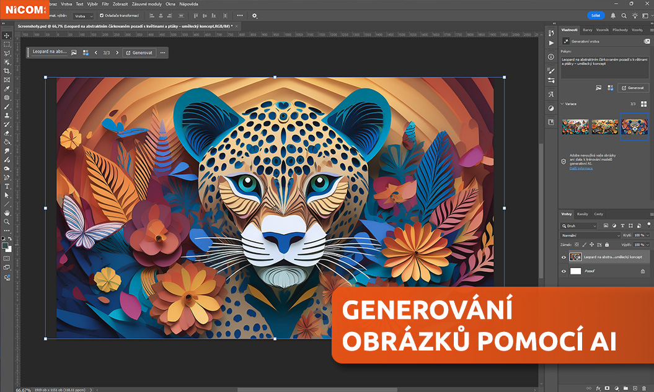Click the fx layer style icon
Viewport: 654px width, 392px height.
(598, 388)
